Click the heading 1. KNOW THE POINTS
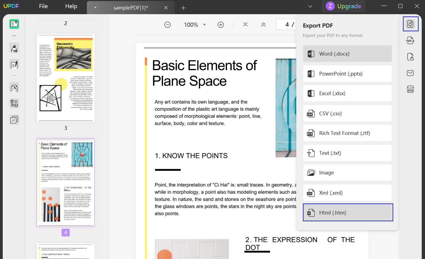This screenshot has width=425, height=259. [x=191, y=156]
